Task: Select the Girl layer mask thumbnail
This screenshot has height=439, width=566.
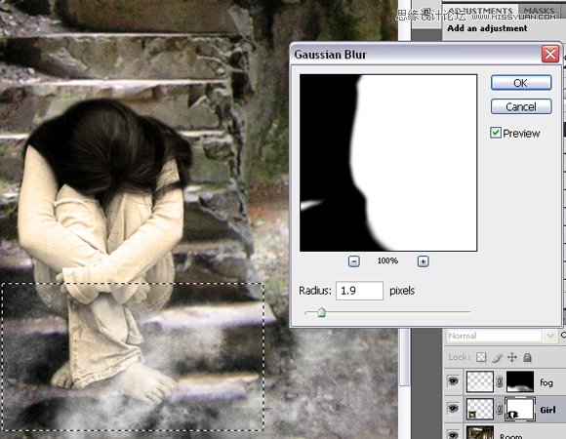Action: pos(520,409)
